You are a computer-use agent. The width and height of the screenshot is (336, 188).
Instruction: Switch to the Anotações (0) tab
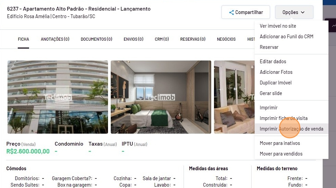point(55,39)
